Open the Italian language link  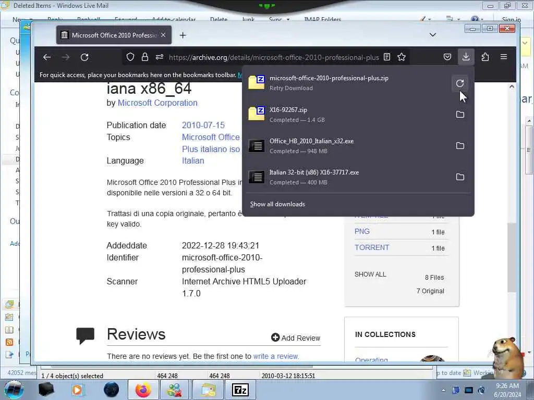point(193,160)
